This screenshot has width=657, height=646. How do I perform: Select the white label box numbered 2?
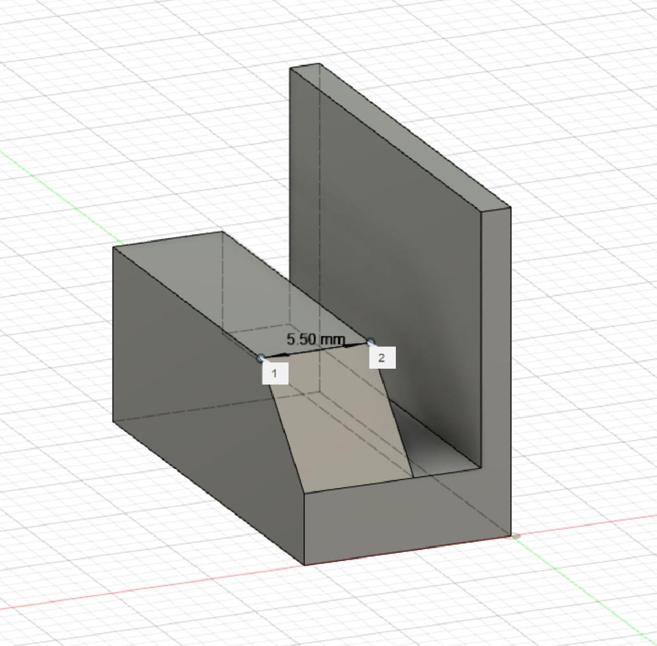pyautogui.click(x=382, y=358)
